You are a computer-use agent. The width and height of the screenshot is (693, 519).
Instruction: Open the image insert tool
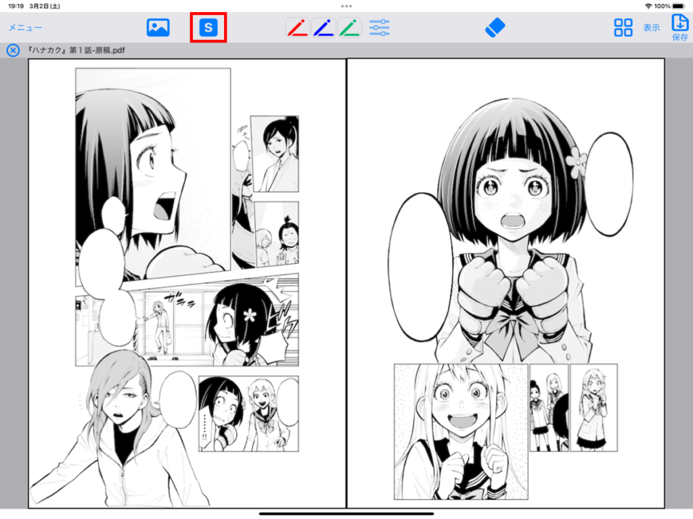(158, 27)
